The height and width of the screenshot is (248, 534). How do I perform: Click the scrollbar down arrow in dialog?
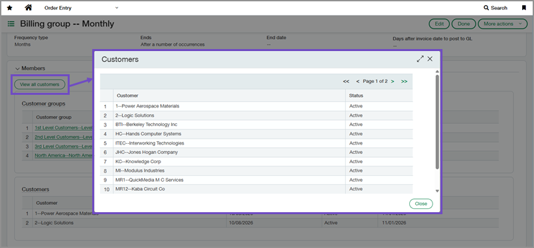(437, 191)
